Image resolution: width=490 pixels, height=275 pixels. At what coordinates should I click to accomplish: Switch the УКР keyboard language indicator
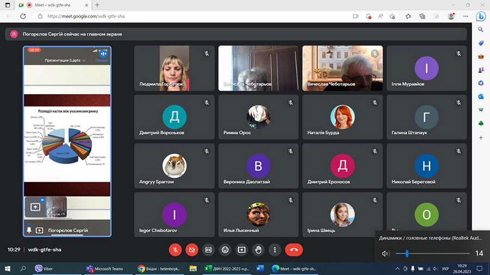[445, 268]
